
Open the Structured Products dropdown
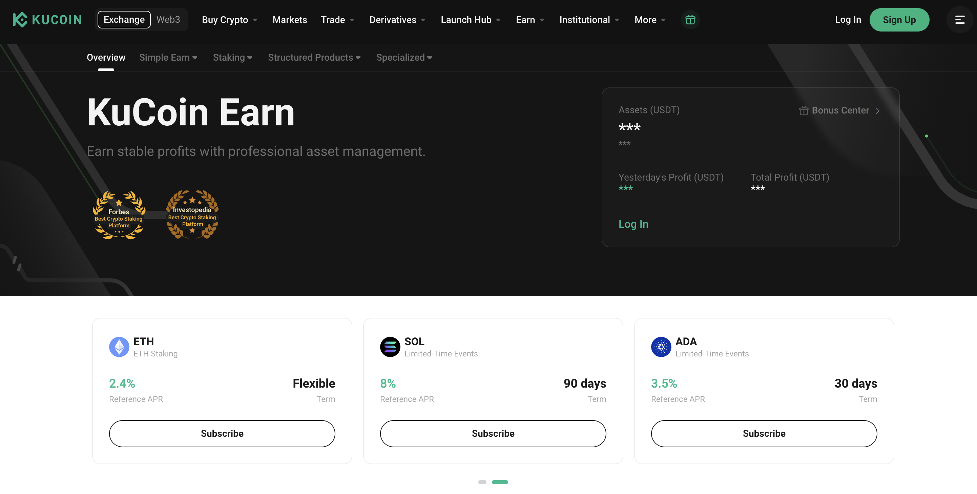click(314, 57)
